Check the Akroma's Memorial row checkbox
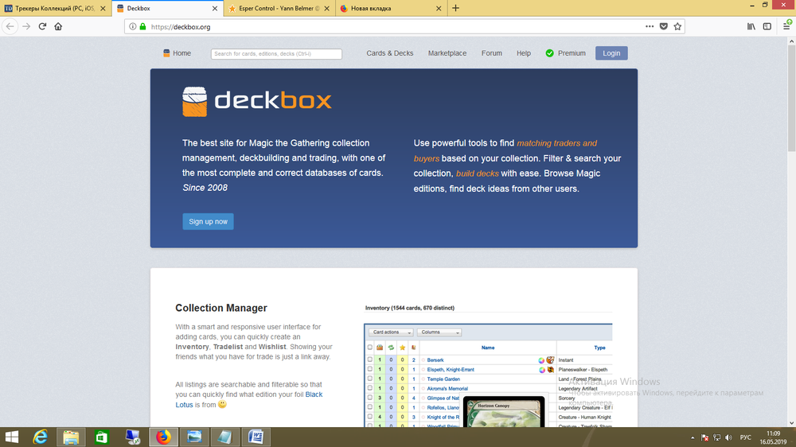This screenshot has width=796, height=447. (369, 388)
